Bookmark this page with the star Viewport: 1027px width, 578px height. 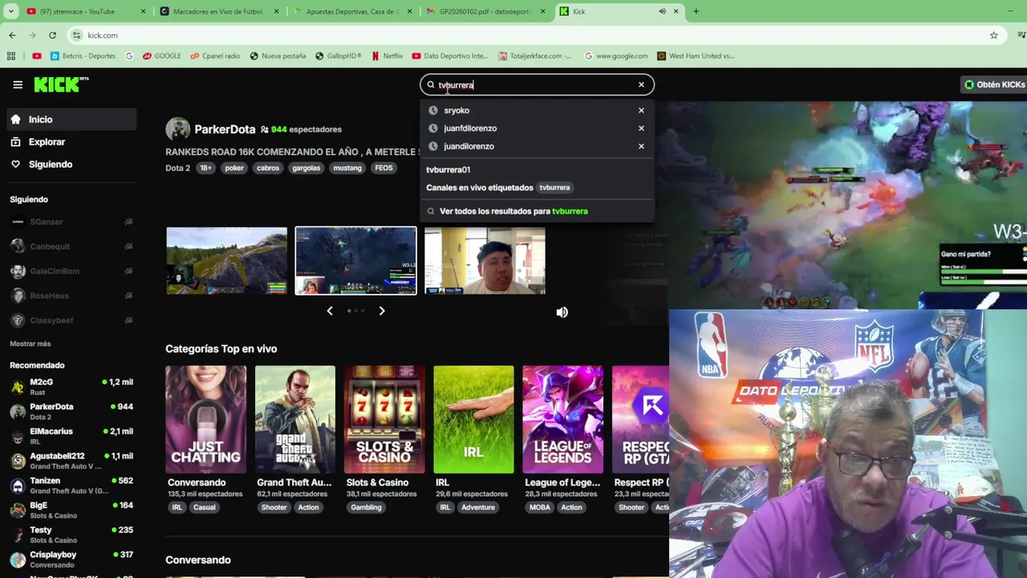993,35
